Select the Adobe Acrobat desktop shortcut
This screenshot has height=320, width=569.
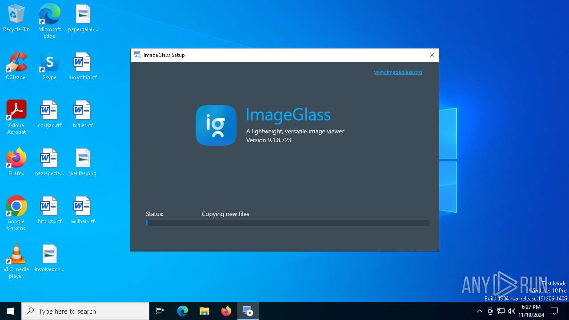pyautogui.click(x=16, y=117)
